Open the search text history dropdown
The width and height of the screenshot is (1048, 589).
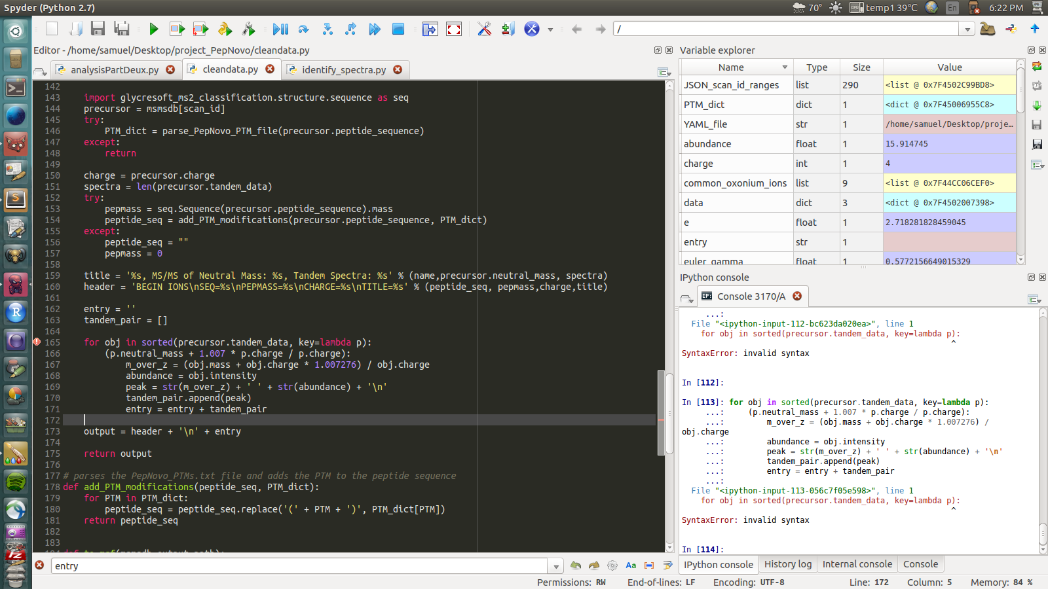[556, 566]
